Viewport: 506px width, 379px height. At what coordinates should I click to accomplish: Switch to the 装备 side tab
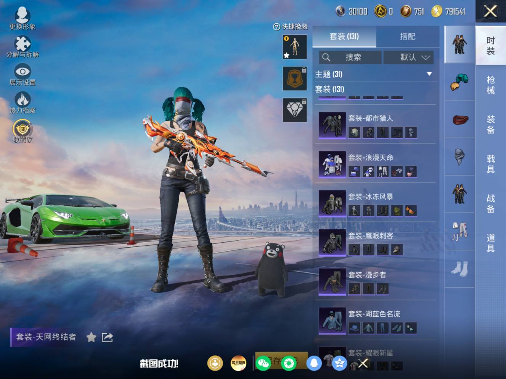[x=491, y=125]
